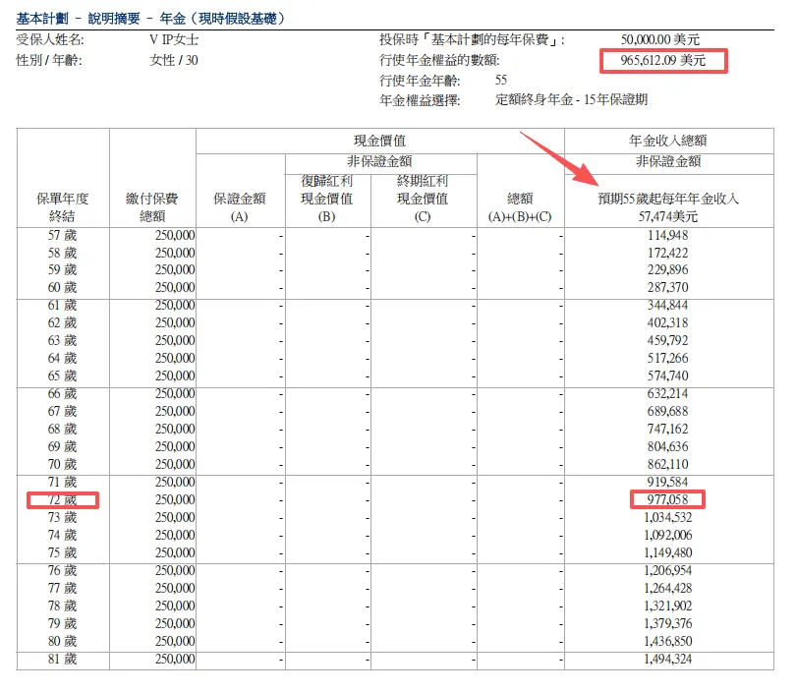The width and height of the screenshot is (797, 693).
Task: Select the age cell 80 歲
Action: [63, 642]
